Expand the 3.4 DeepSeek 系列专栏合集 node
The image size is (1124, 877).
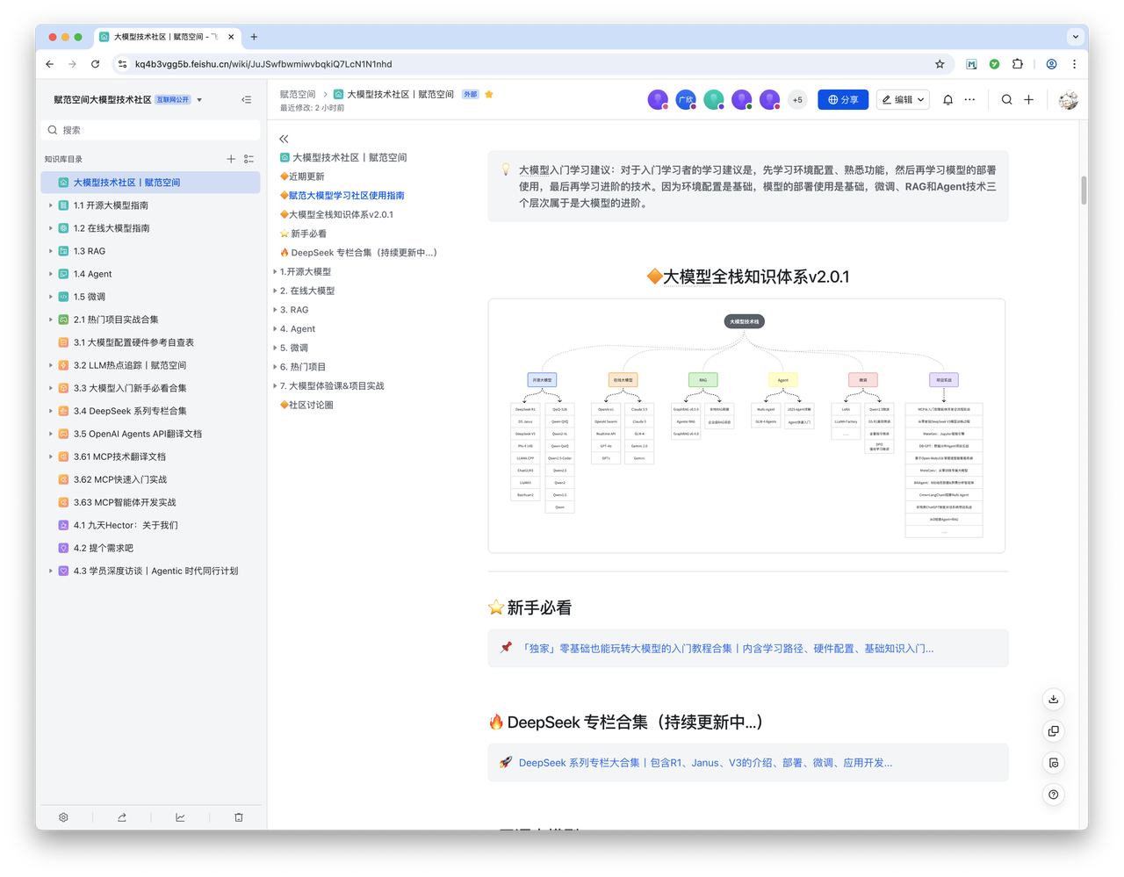(50, 411)
